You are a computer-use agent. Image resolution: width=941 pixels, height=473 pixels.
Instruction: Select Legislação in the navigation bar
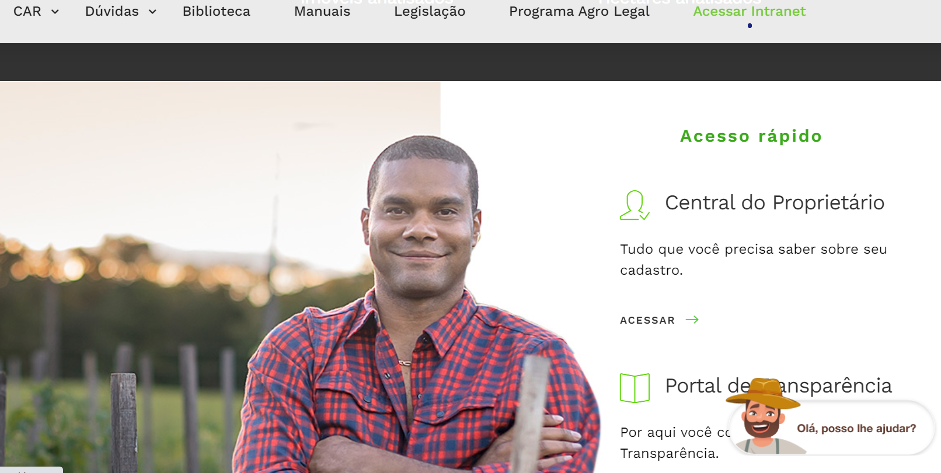tap(430, 12)
